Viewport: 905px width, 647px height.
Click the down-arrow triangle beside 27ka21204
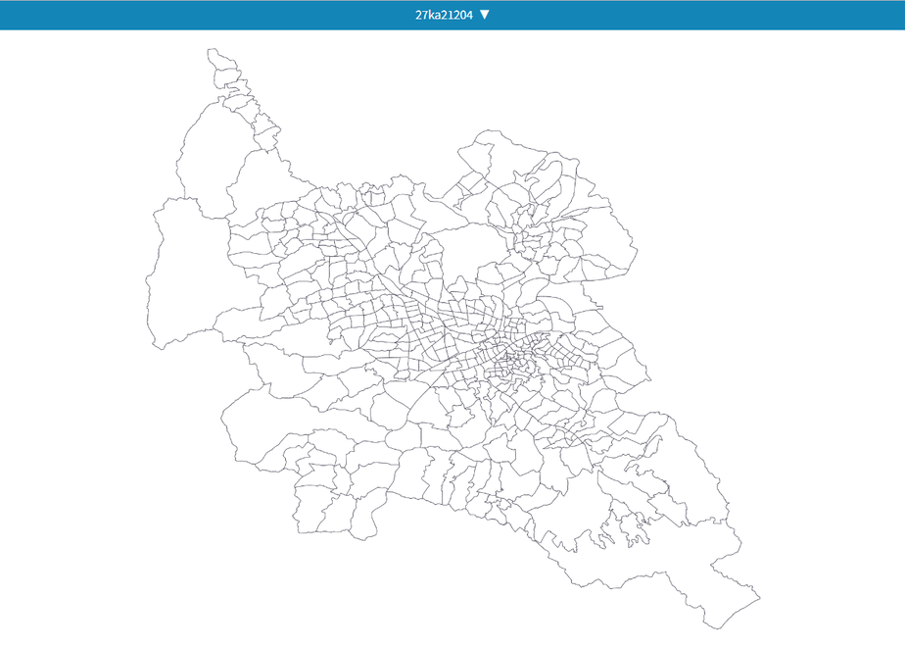[x=485, y=15]
